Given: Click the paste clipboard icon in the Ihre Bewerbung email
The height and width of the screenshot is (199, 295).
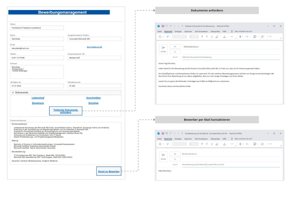Looking at the screenshot, I should (160, 144).
